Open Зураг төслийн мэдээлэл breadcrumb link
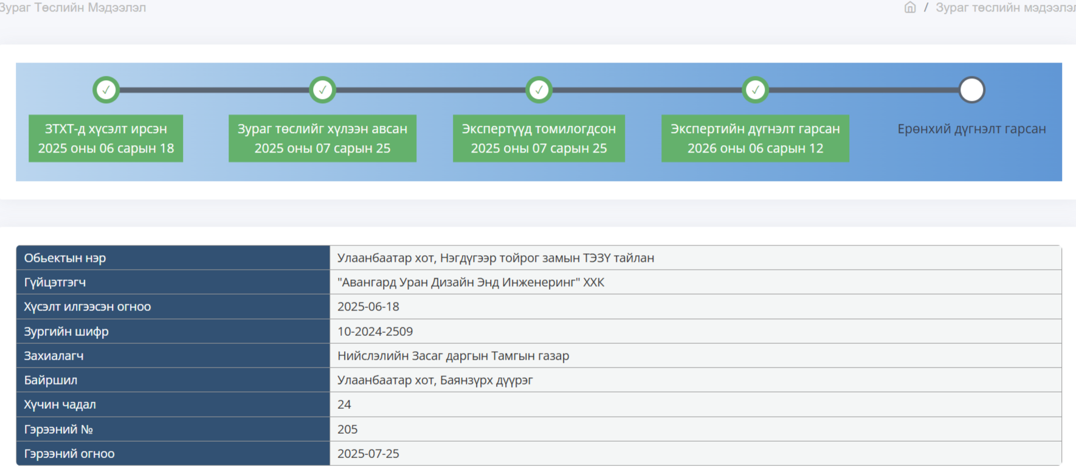Screen dimensions: 1076x475 click(1005, 7)
